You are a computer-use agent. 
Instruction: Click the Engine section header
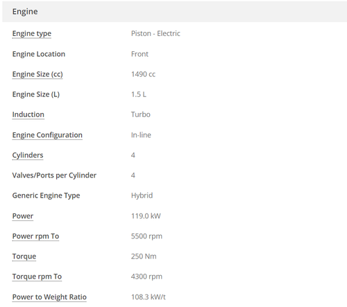tap(174, 12)
